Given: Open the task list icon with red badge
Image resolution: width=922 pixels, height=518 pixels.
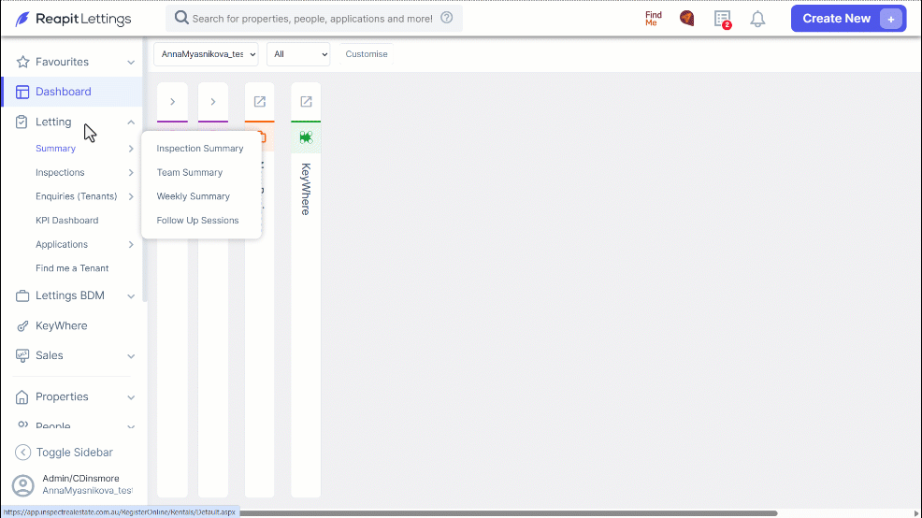Looking at the screenshot, I should tap(723, 19).
